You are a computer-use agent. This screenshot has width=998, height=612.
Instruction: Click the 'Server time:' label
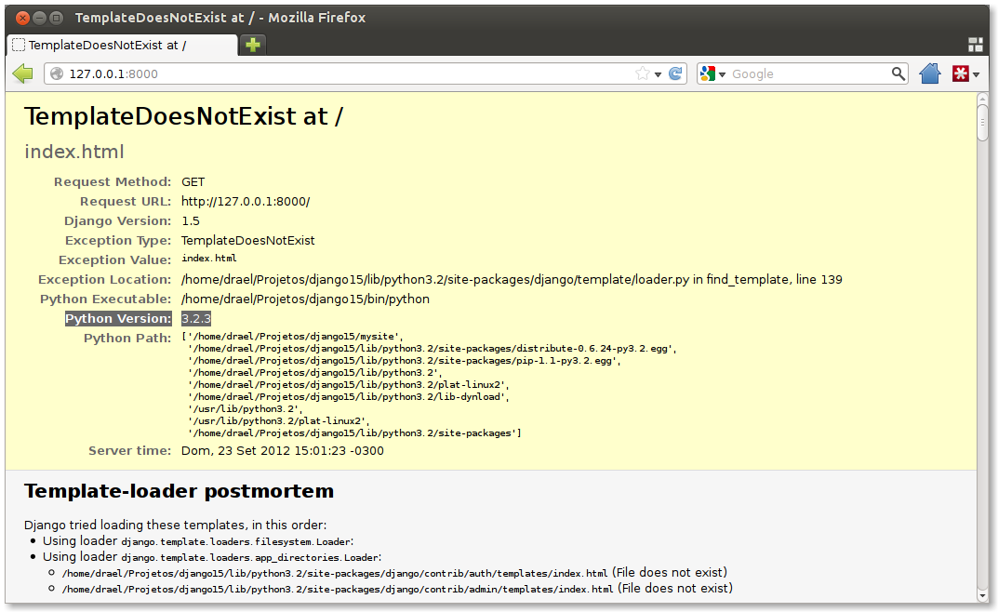pos(130,451)
